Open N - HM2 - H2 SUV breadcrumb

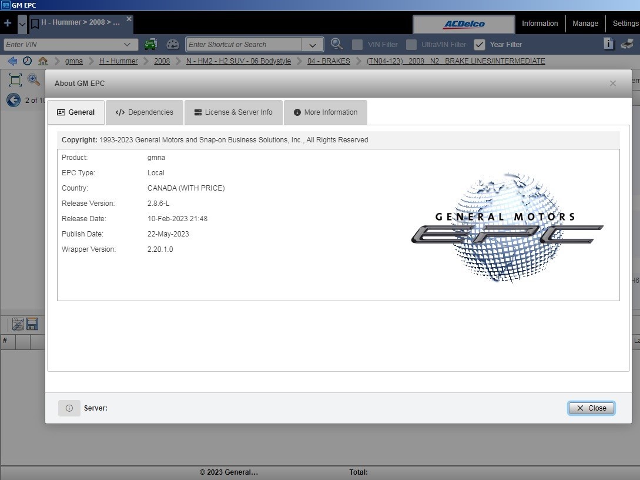(239, 61)
